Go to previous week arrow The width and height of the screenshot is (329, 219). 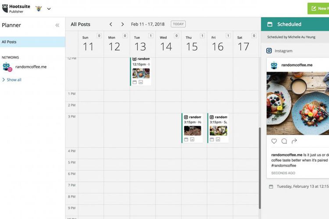(x=111, y=25)
